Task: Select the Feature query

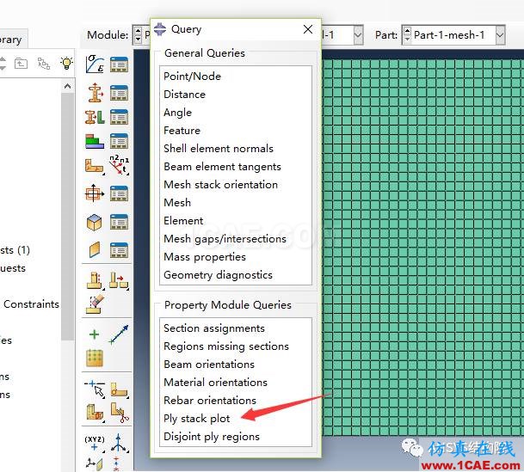Action: [182, 130]
